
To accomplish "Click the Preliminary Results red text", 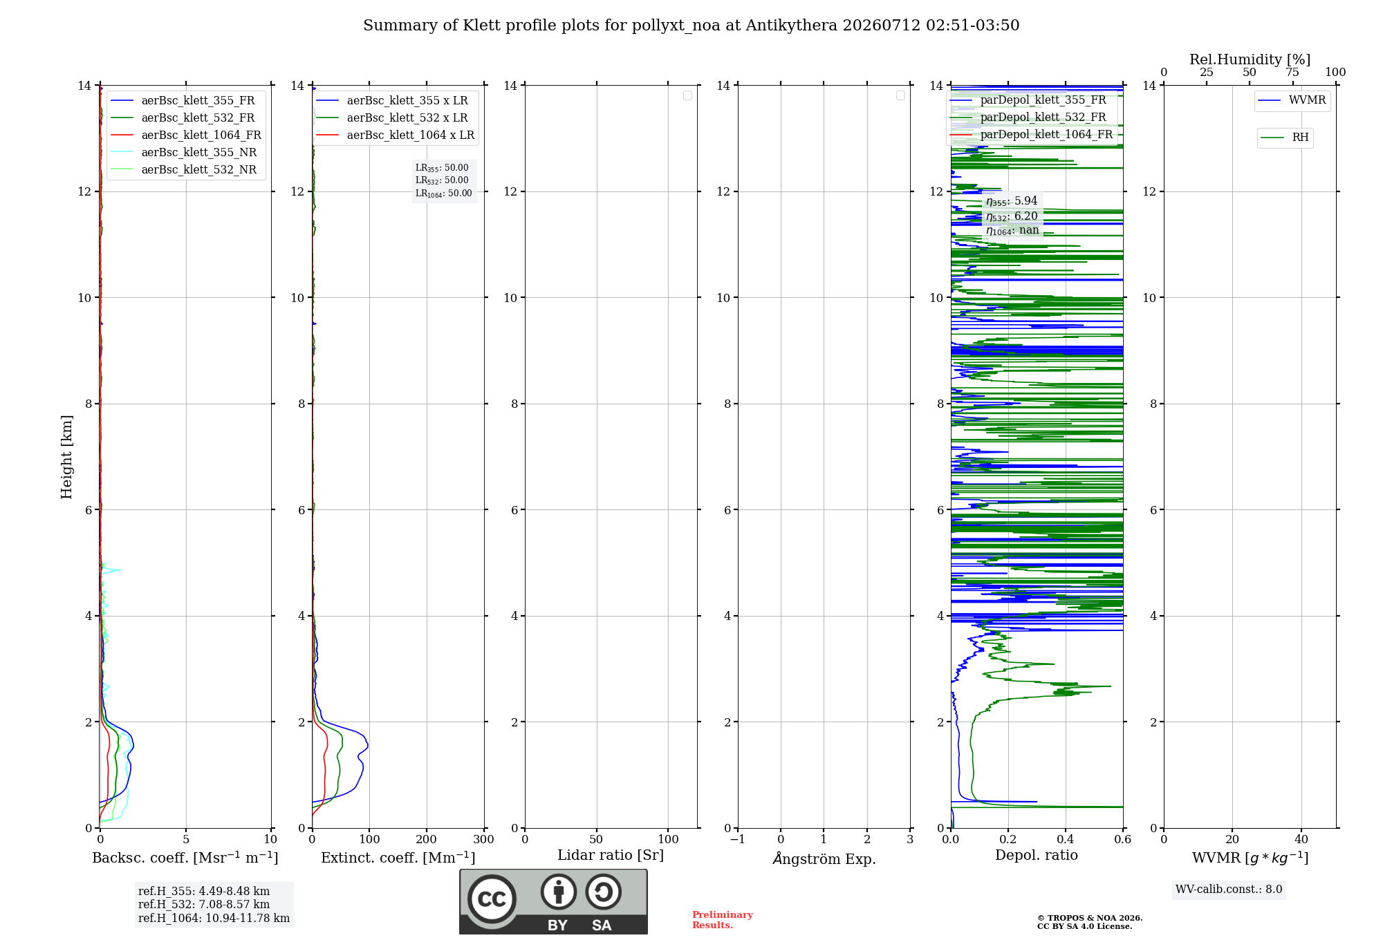I will tap(723, 920).
